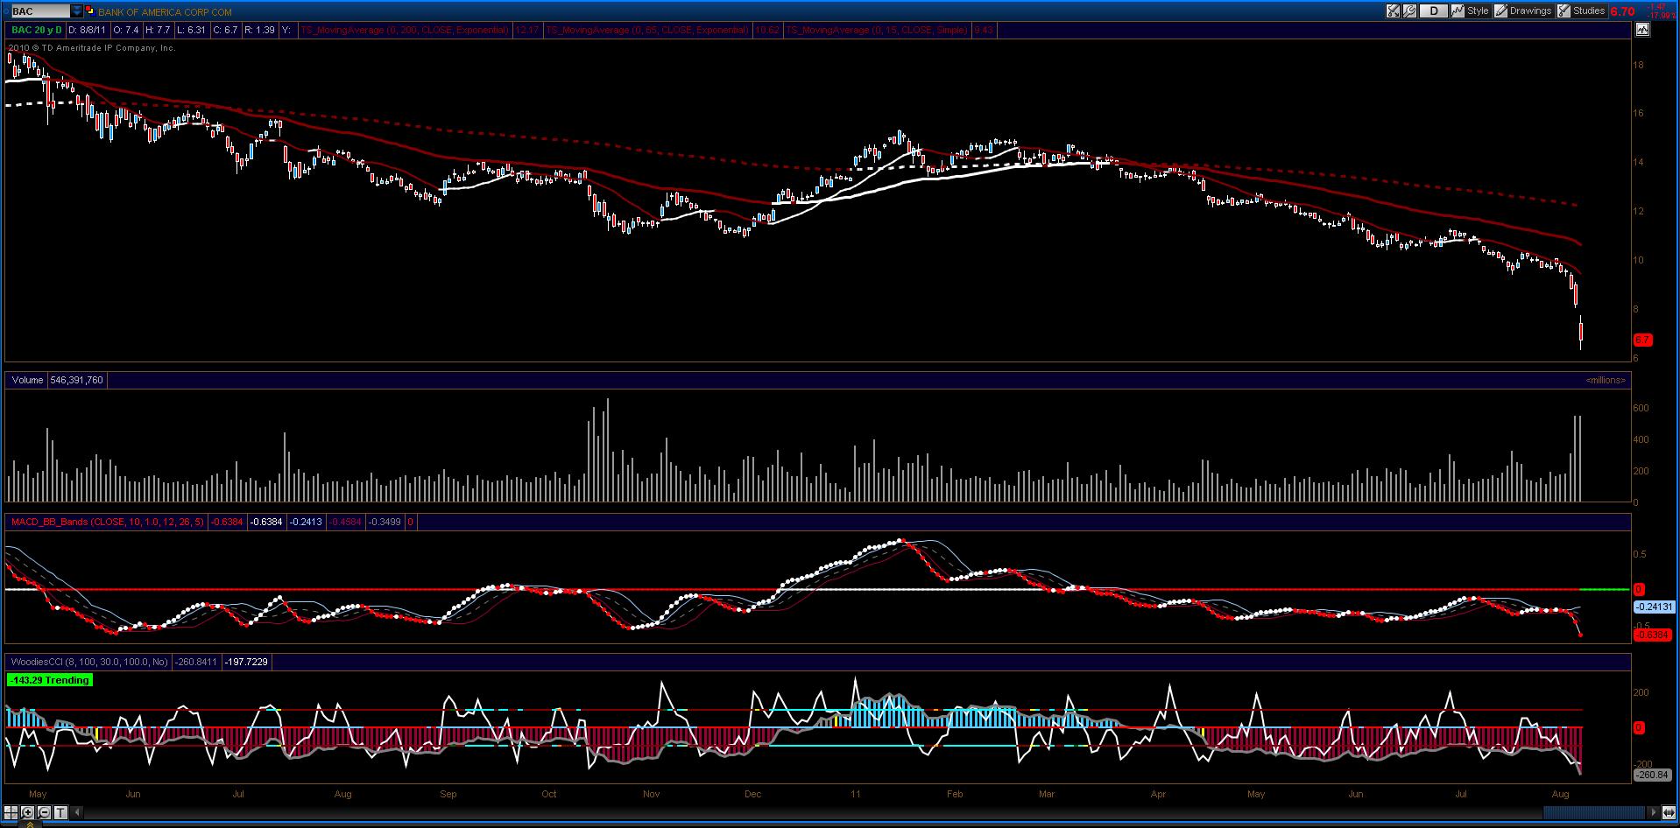Toggle the chart grid layout icon
The image size is (1680, 828).
[11, 812]
